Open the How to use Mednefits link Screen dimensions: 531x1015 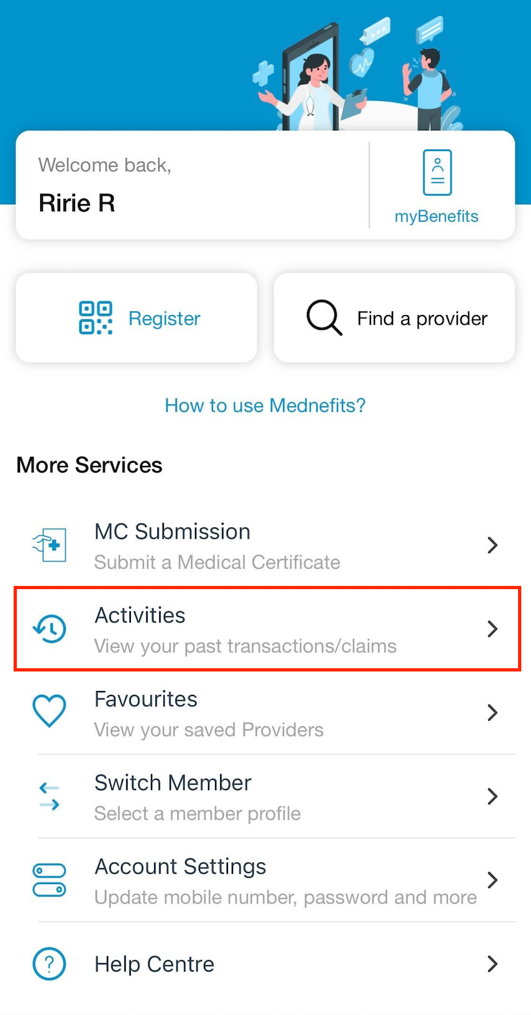tap(265, 406)
